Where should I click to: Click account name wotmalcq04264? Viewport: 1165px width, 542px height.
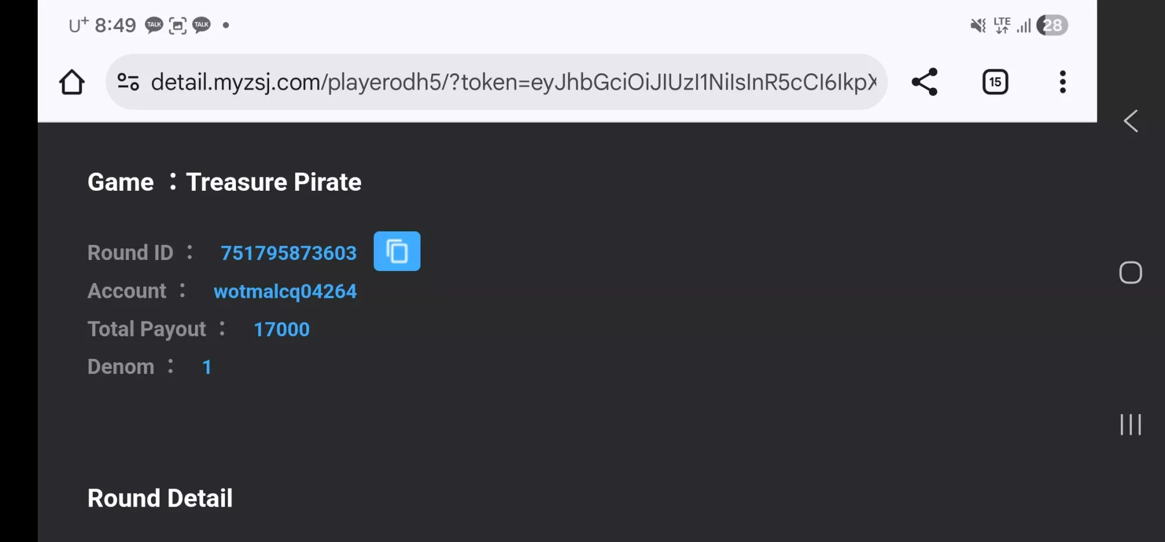click(x=285, y=291)
